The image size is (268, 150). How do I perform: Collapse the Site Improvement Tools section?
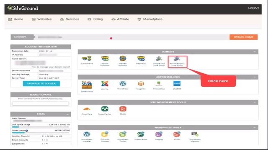click(255, 102)
